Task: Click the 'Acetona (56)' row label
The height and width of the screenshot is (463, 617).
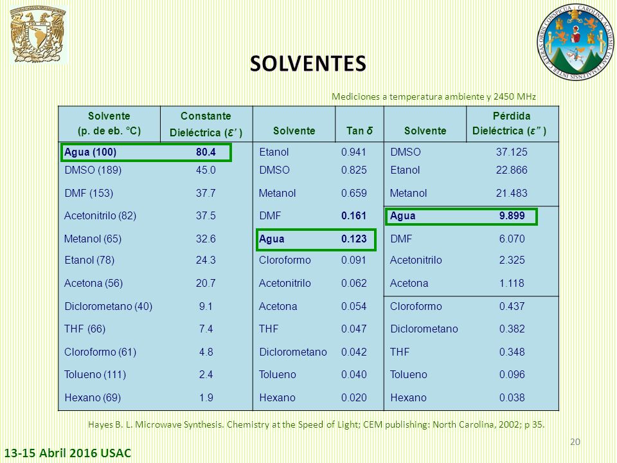Action: point(93,283)
